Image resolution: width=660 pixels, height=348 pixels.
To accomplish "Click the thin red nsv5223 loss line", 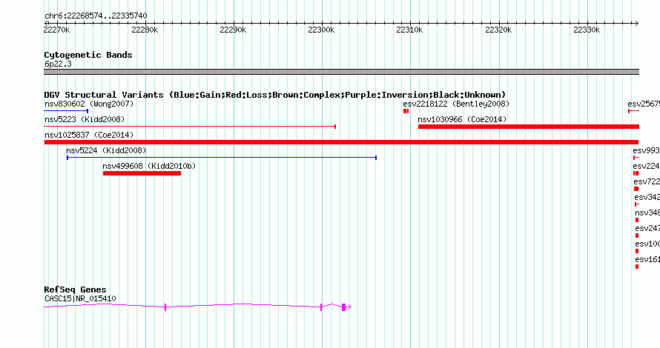I will click(x=190, y=127).
